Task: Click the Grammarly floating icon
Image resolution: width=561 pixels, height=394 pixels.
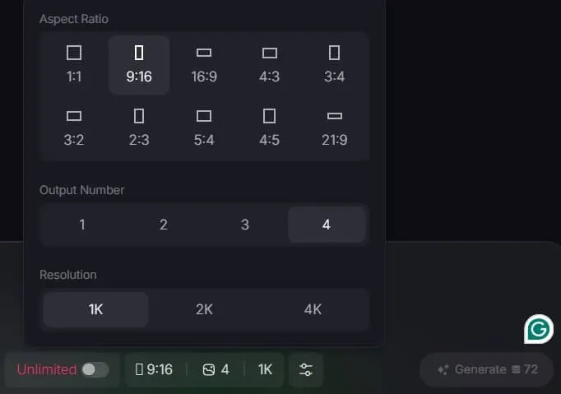Action: (539, 329)
